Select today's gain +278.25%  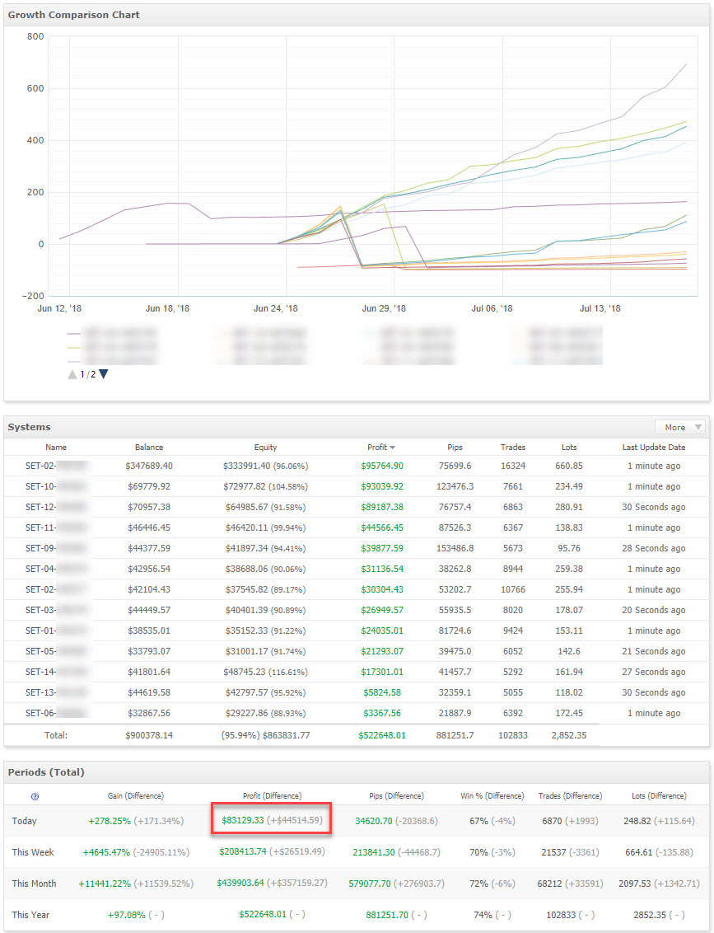click(x=110, y=821)
